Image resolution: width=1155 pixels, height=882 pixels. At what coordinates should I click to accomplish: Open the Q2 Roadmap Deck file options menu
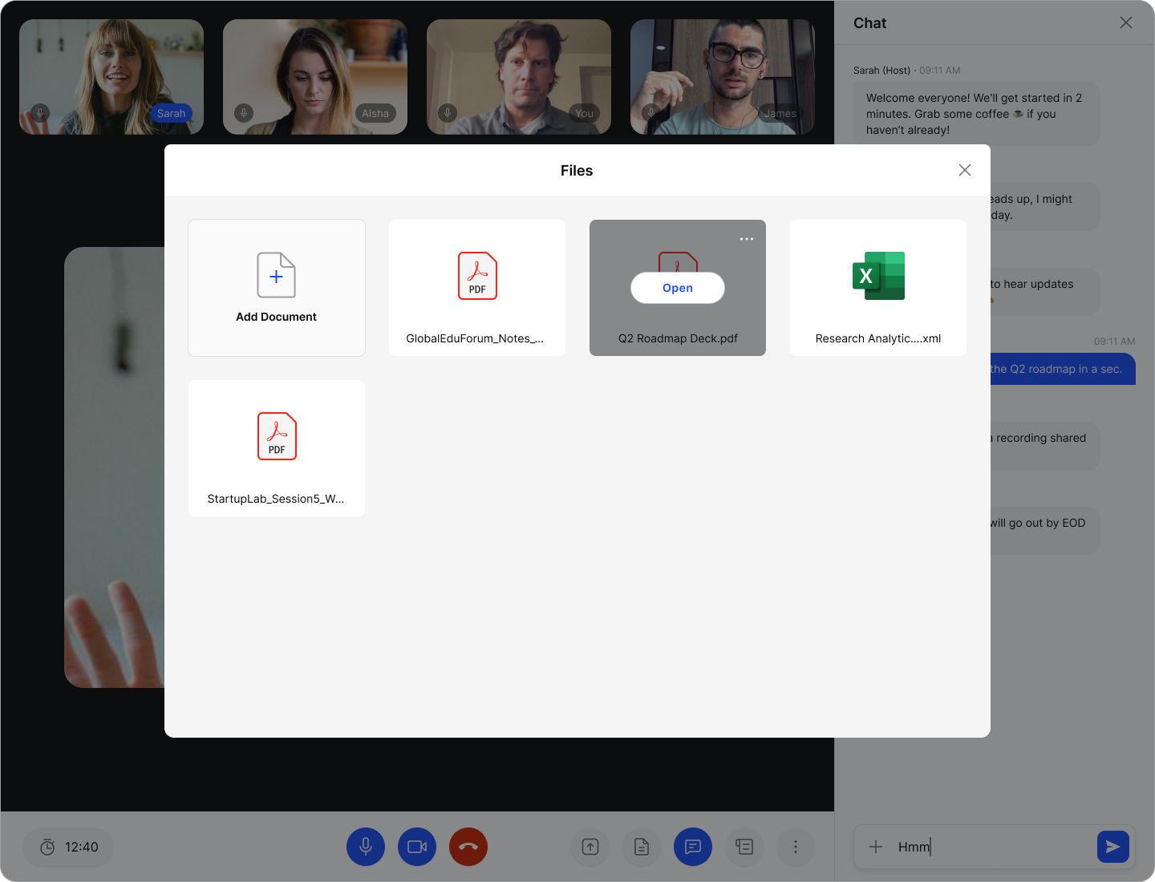(747, 239)
